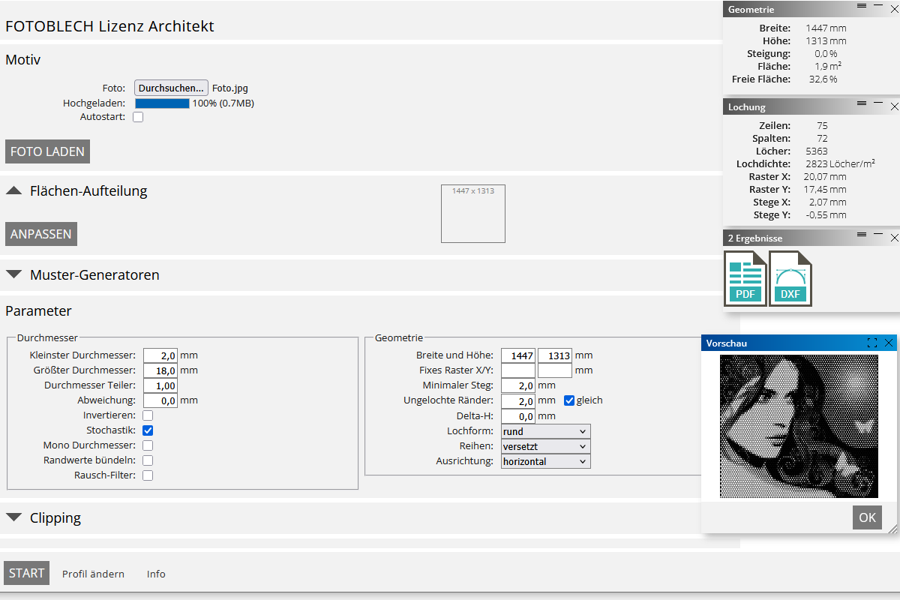This screenshot has height=600, width=900.
Task: Open the Ausrichtung dropdown showing horizontal
Action: 546,461
